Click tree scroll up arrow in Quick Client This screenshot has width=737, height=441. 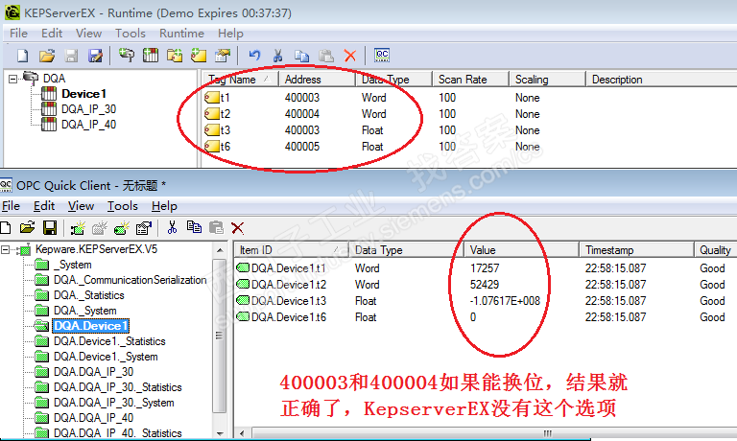[220, 250]
